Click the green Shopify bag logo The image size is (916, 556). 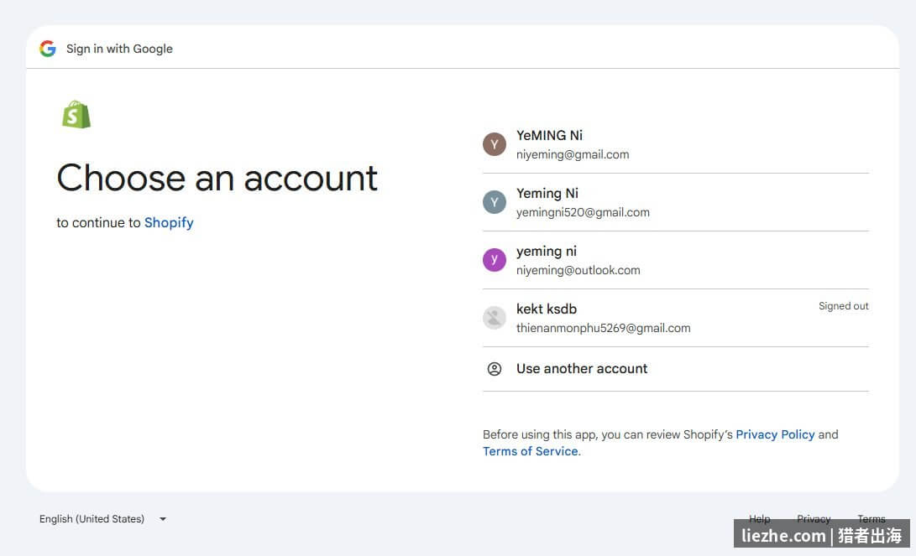[x=76, y=114]
